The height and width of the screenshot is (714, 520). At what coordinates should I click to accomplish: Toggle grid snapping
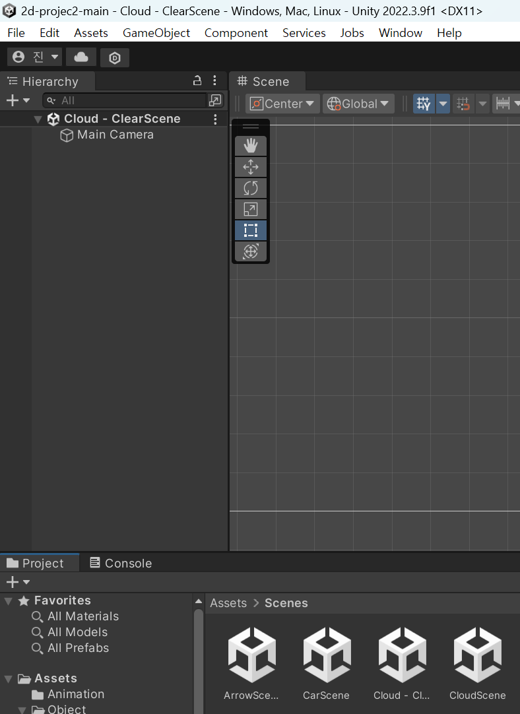coord(463,104)
